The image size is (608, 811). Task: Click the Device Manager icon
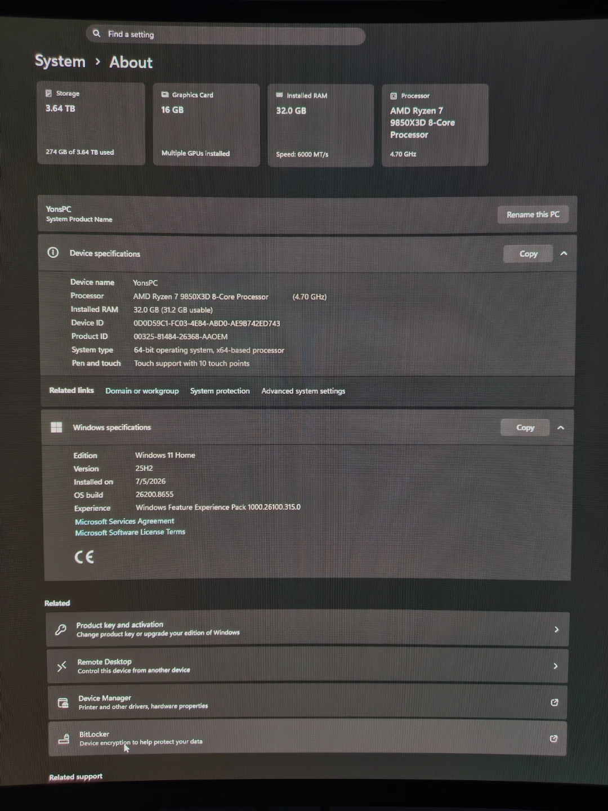click(x=63, y=703)
